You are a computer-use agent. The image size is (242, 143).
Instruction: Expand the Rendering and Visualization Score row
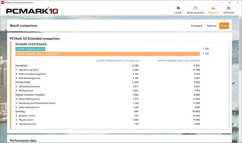click(16, 103)
